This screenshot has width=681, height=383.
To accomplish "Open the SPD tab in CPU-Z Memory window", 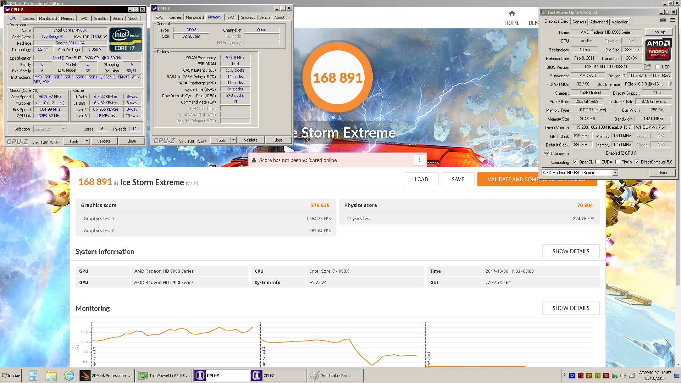I will pos(231,17).
